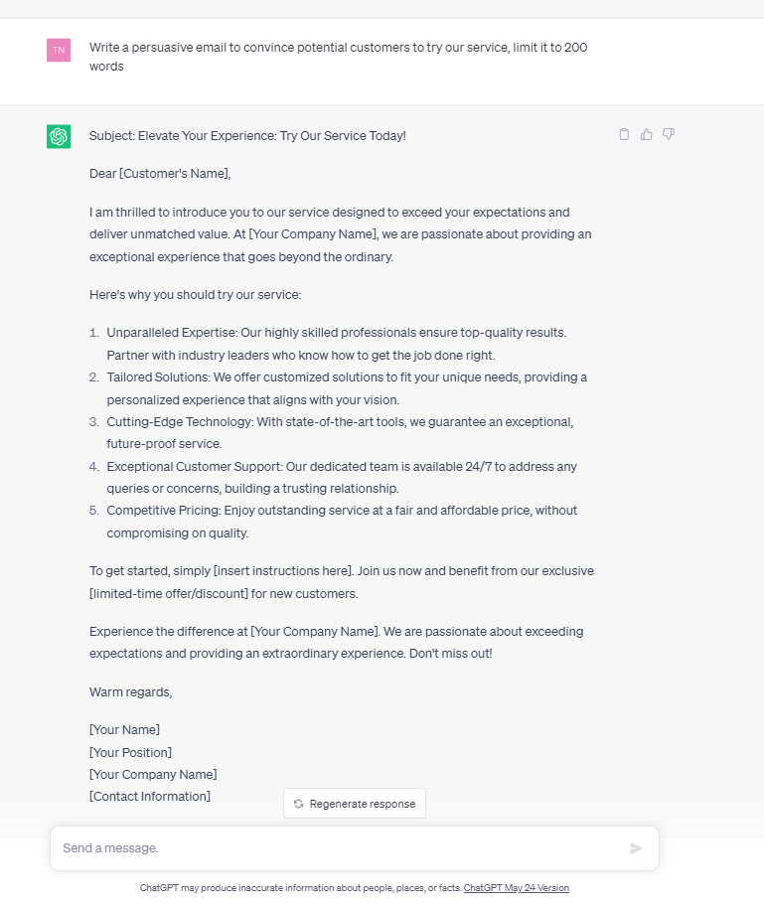Click the Warm regards closing line

click(x=131, y=692)
